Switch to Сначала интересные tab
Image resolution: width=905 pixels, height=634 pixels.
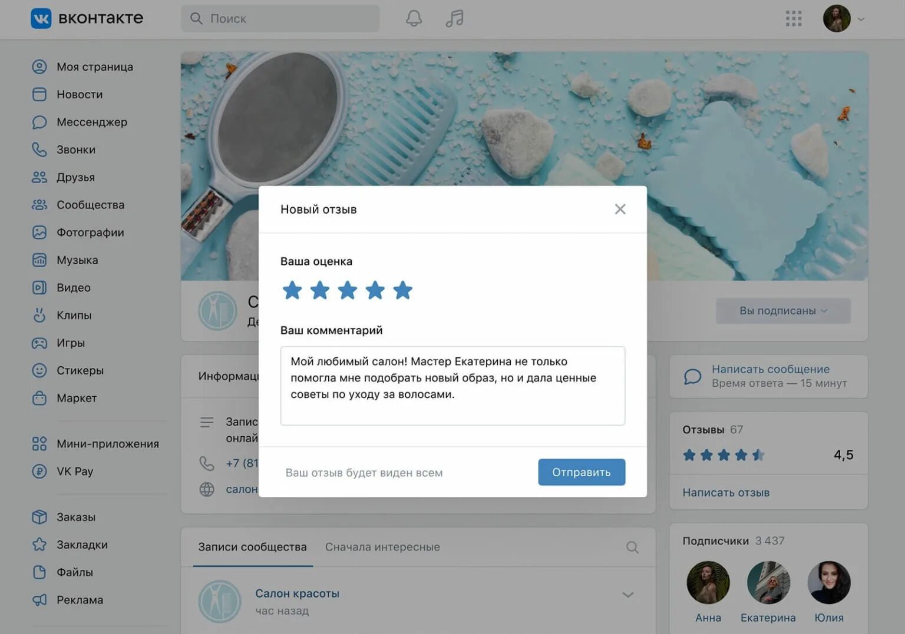point(382,547)
